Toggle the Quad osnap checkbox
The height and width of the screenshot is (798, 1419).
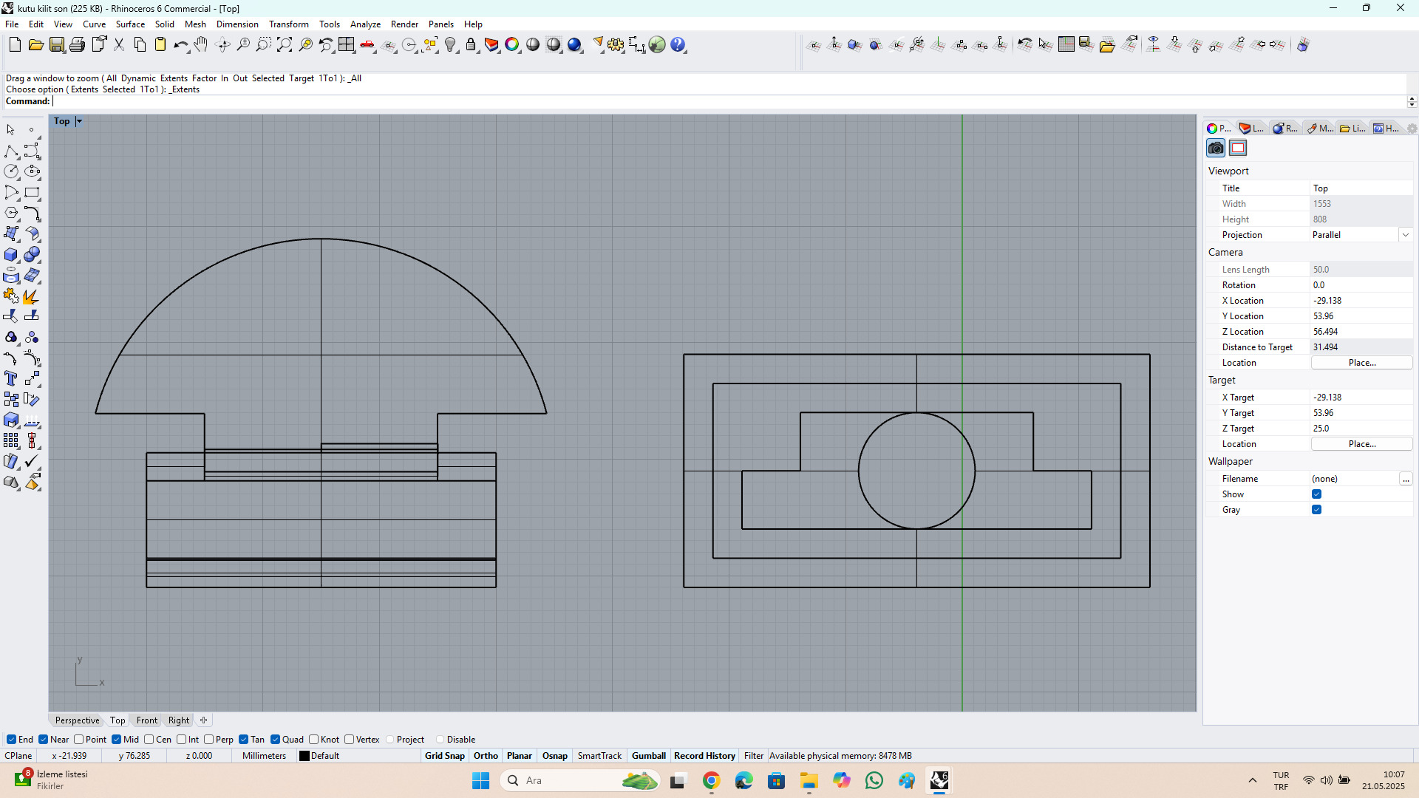(276, 740)
